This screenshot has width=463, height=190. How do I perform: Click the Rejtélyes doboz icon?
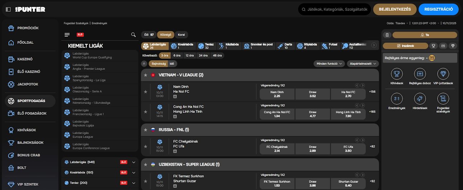point(420,74)
